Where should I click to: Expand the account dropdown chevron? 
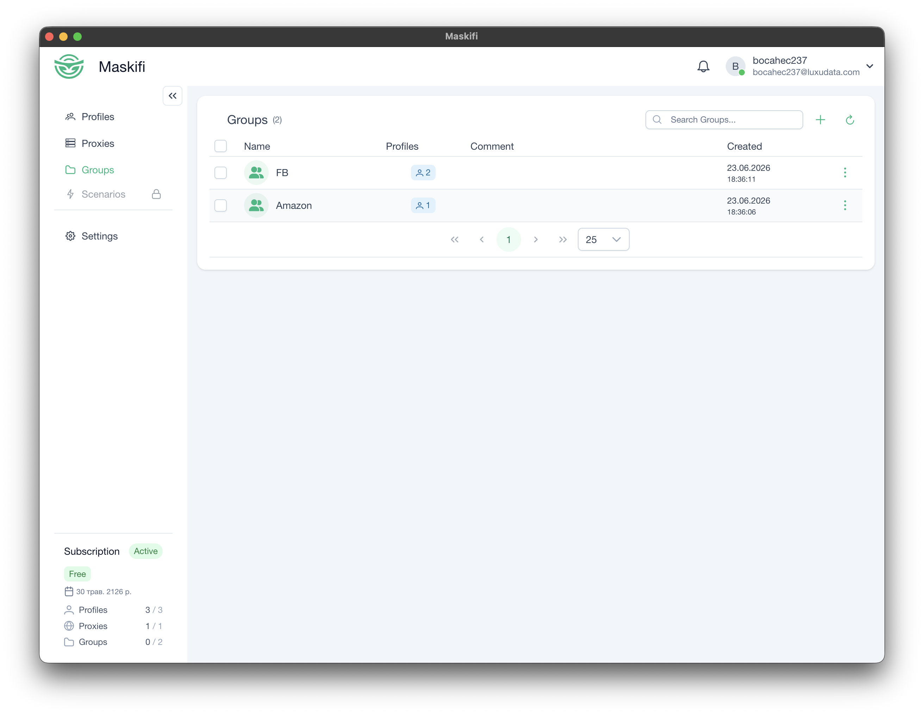click(870, 67)
